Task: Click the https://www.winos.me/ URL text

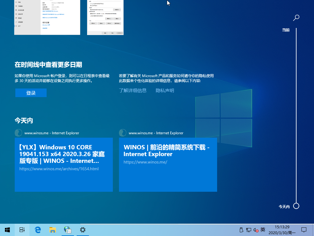Action: click(145, 162)
